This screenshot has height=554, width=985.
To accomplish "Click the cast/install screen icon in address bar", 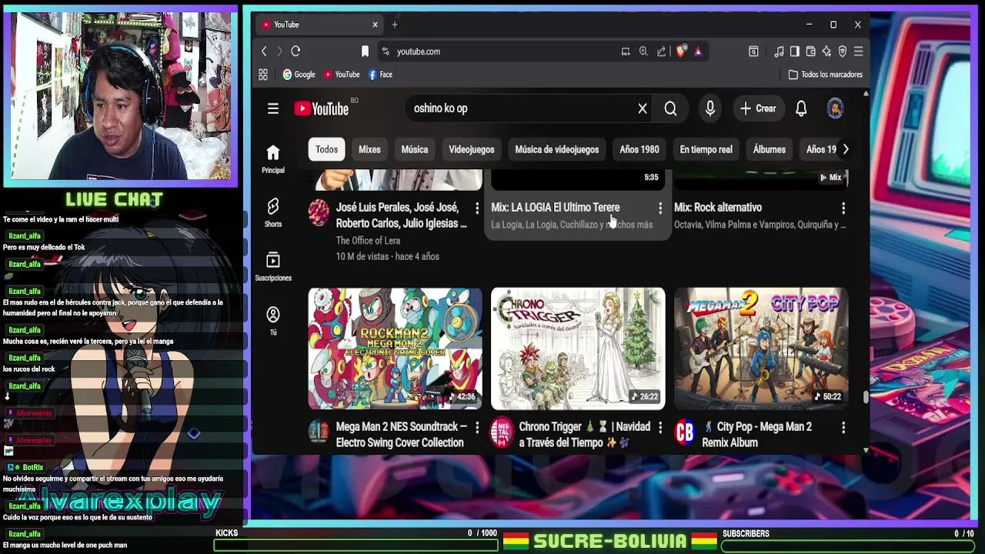I will coord(626,52).
